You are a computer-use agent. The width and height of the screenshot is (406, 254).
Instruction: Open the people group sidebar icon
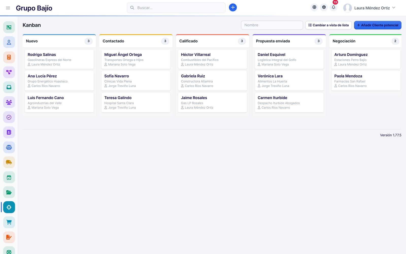click(x=9, y=102)
